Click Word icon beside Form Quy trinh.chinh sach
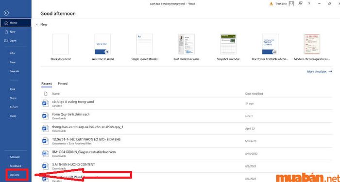 click(45, 116)
